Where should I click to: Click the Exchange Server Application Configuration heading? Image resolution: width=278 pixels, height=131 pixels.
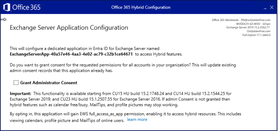[x=69, y=28]
